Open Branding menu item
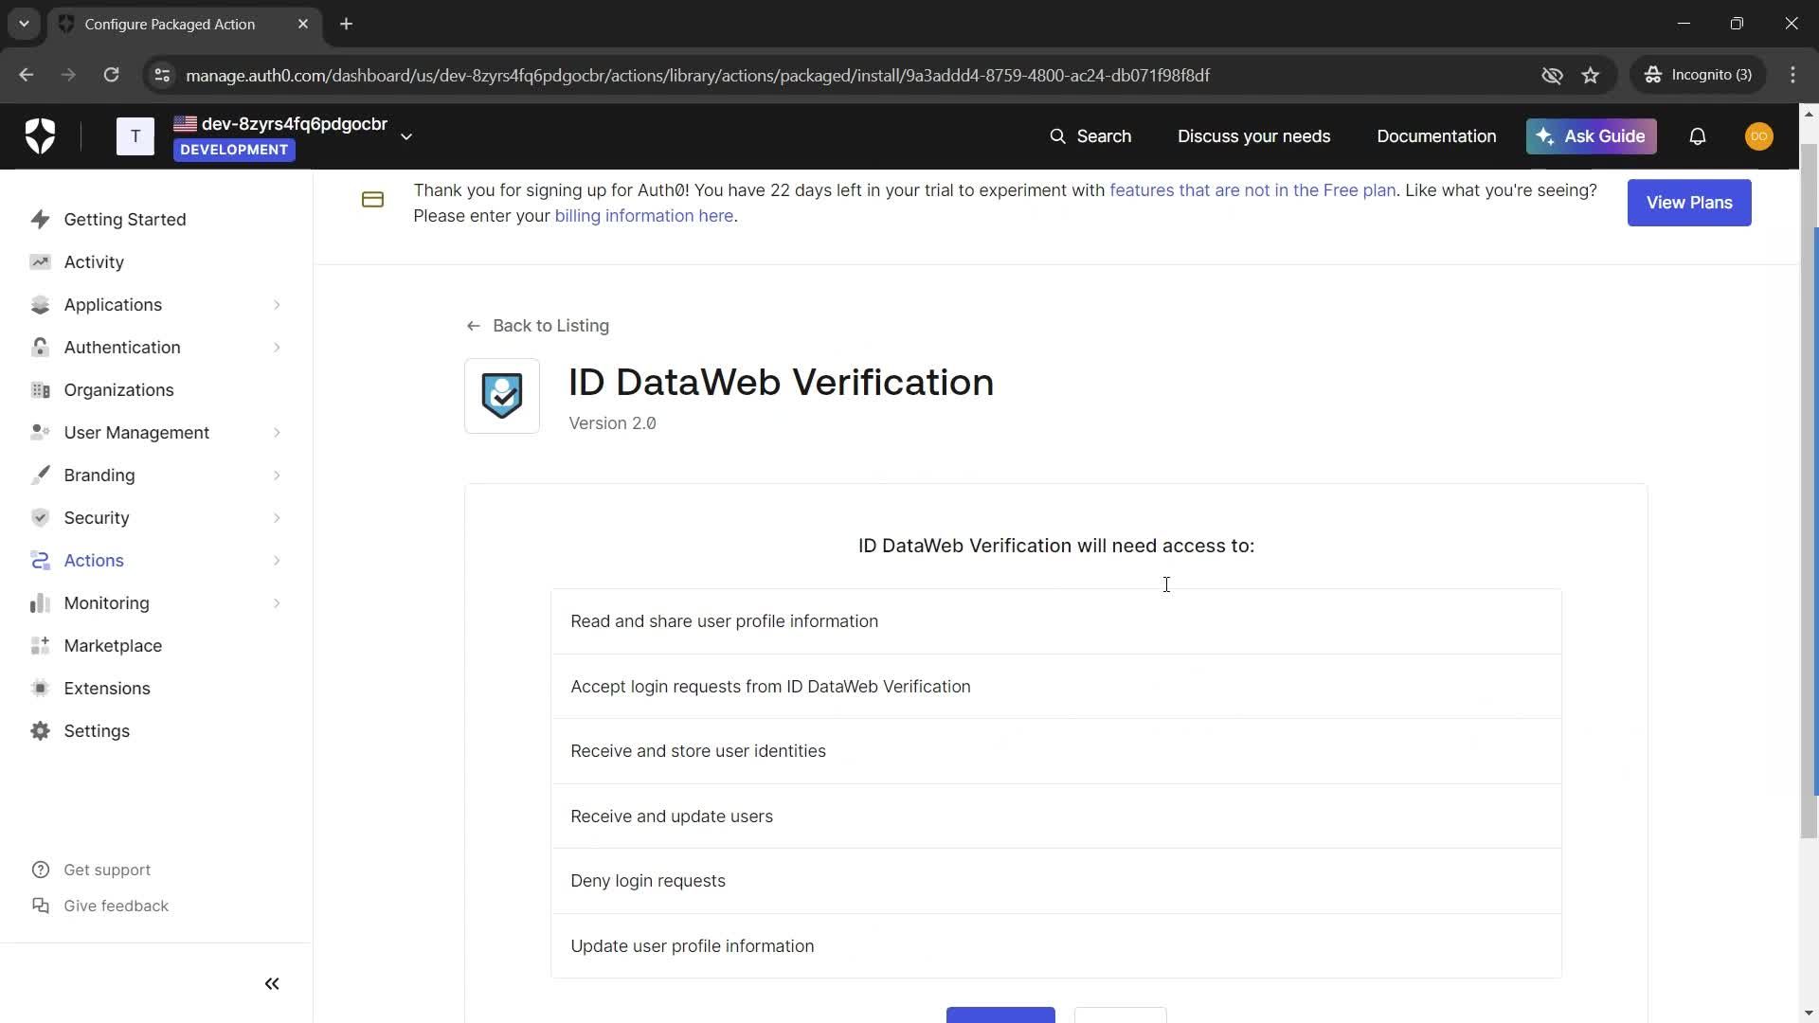 click(99, 476)
